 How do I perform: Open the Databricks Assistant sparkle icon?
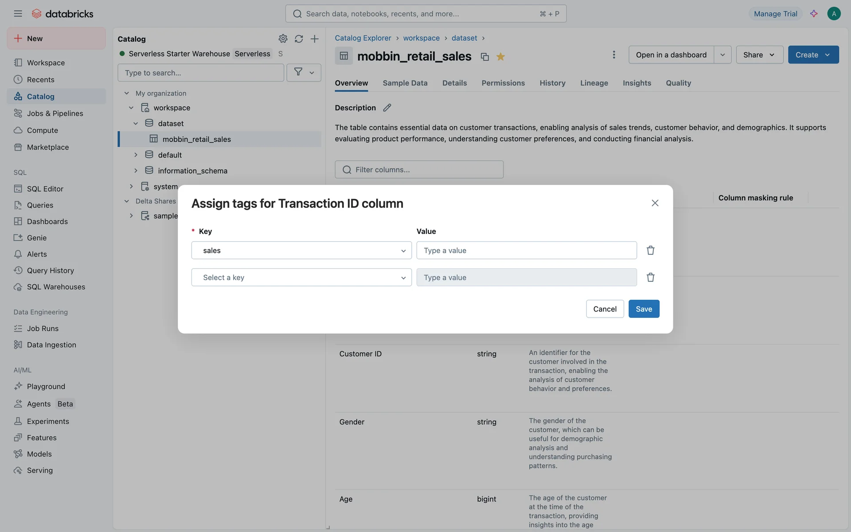(x=814, y=14)
